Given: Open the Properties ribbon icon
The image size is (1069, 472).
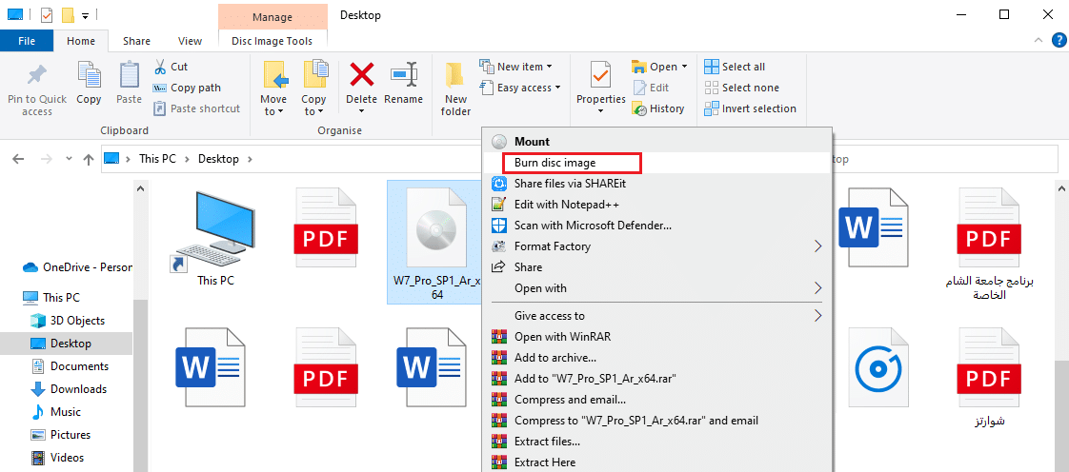Looking at the screenshot, I should tap(600, 76).
